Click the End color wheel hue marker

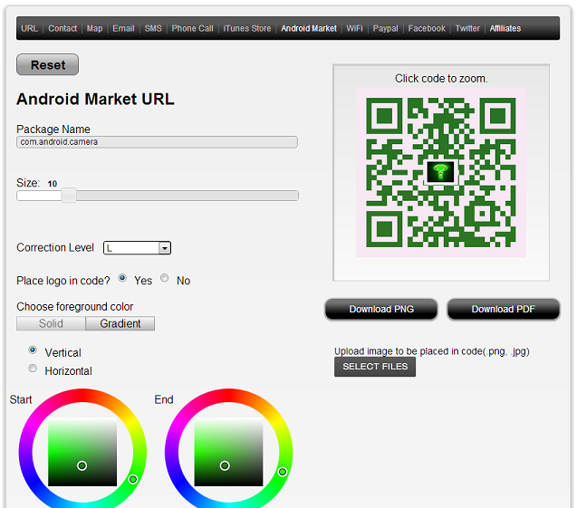pyautogui.click(x=283, y=472)
